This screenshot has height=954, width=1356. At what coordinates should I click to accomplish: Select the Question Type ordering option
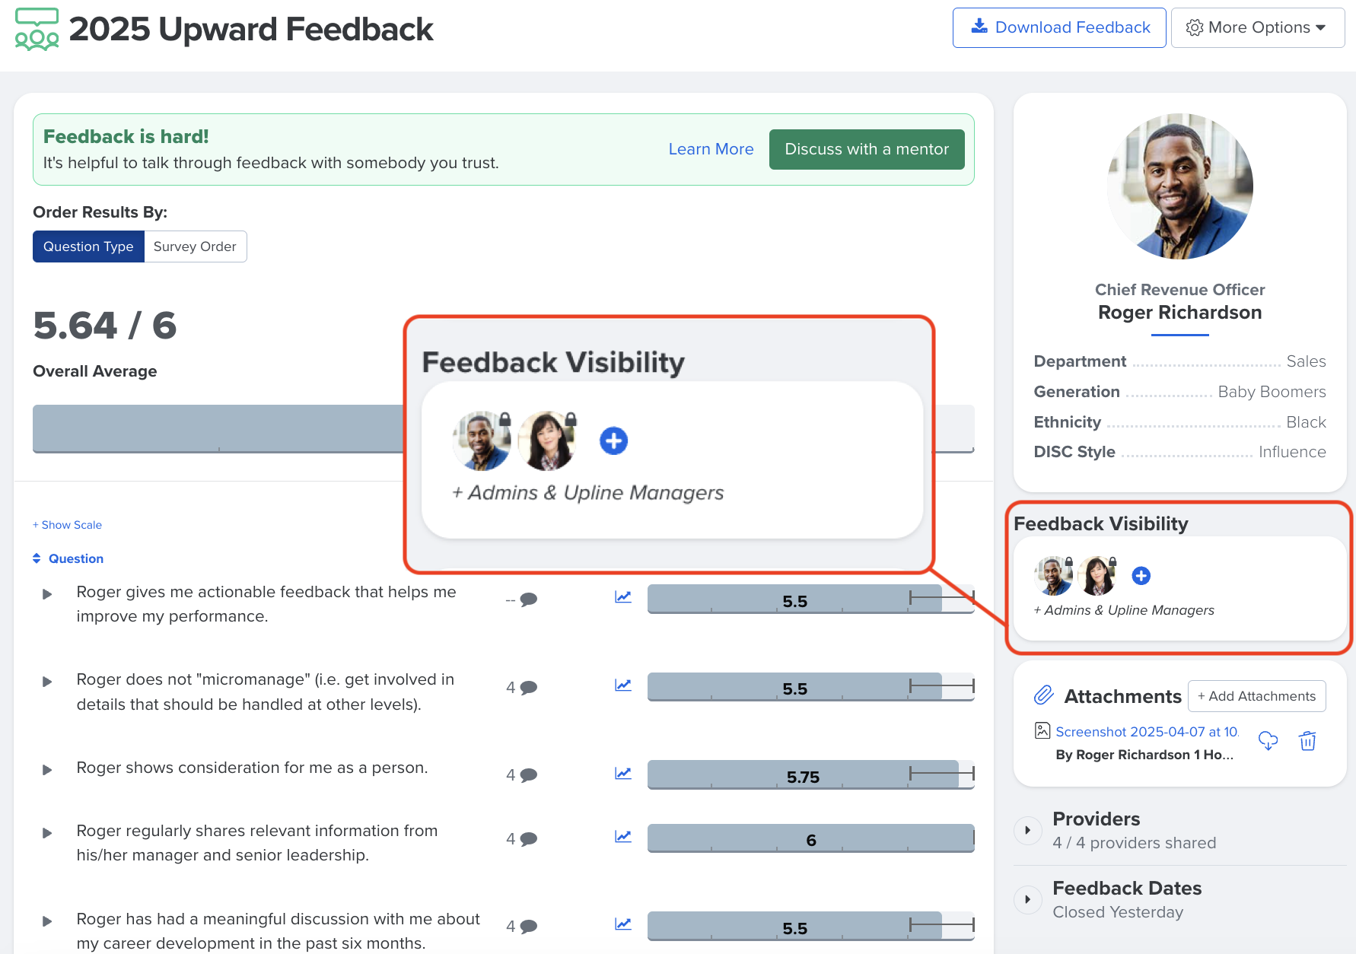pos(88,246)
